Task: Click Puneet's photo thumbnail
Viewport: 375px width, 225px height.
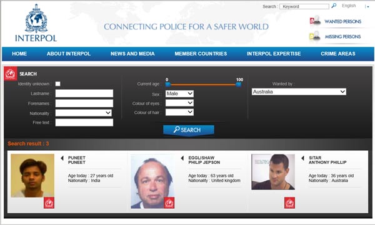Action: click(32, 176)
